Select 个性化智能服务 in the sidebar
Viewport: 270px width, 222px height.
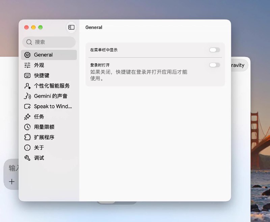[49, 86]
